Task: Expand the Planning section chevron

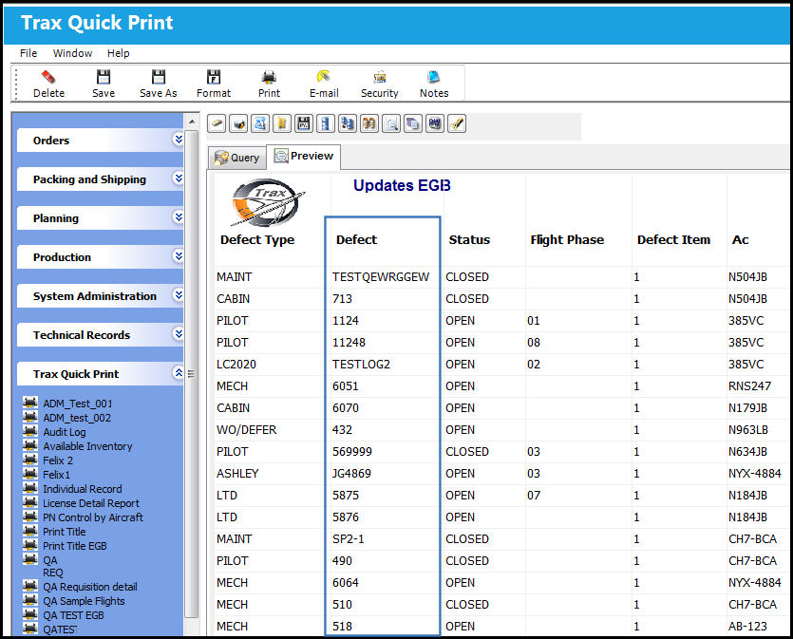Action: (x=178, y=216)
